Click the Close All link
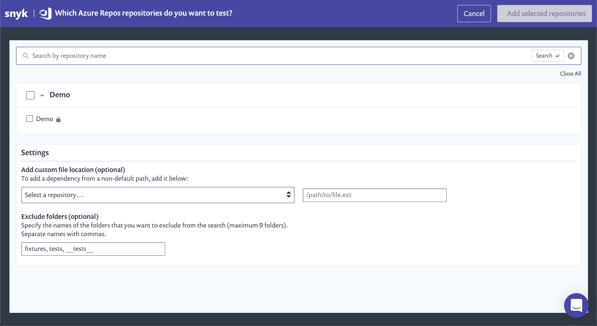 click(570, 74)
